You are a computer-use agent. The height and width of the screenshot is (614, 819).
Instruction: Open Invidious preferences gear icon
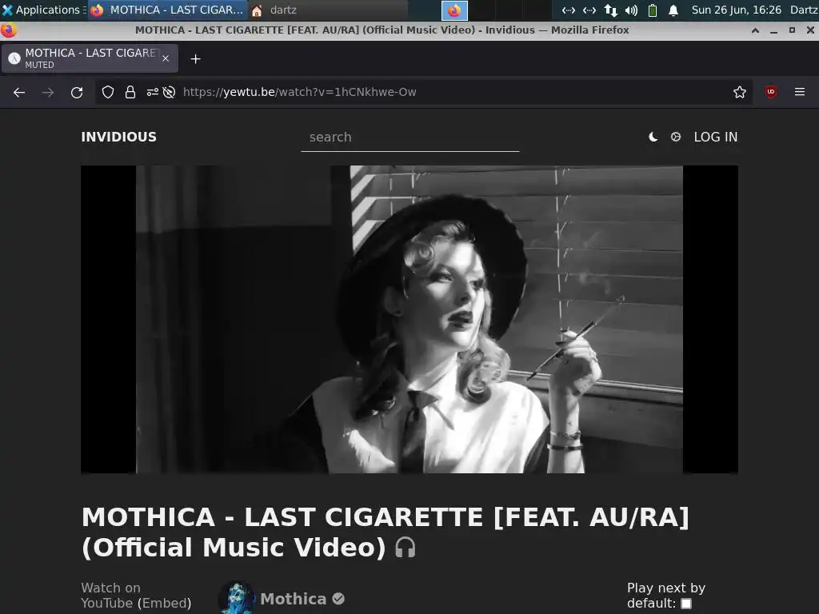[x=675, y=137]
